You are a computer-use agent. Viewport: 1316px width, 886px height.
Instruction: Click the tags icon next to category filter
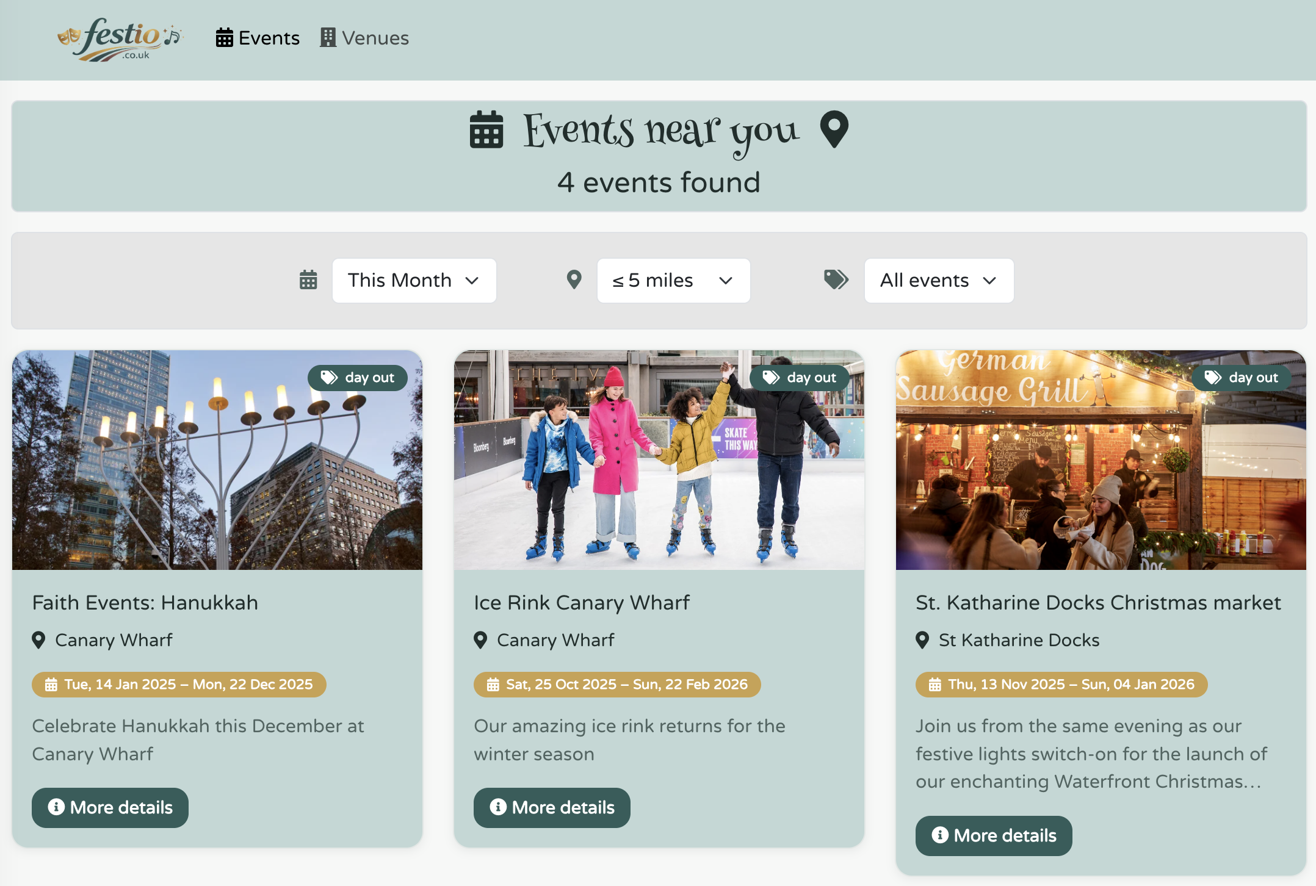(x=836, y=279)
